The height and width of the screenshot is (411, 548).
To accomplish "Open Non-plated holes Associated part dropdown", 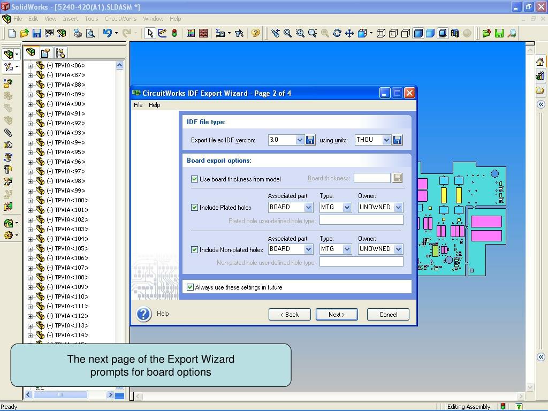I will 308,249.
